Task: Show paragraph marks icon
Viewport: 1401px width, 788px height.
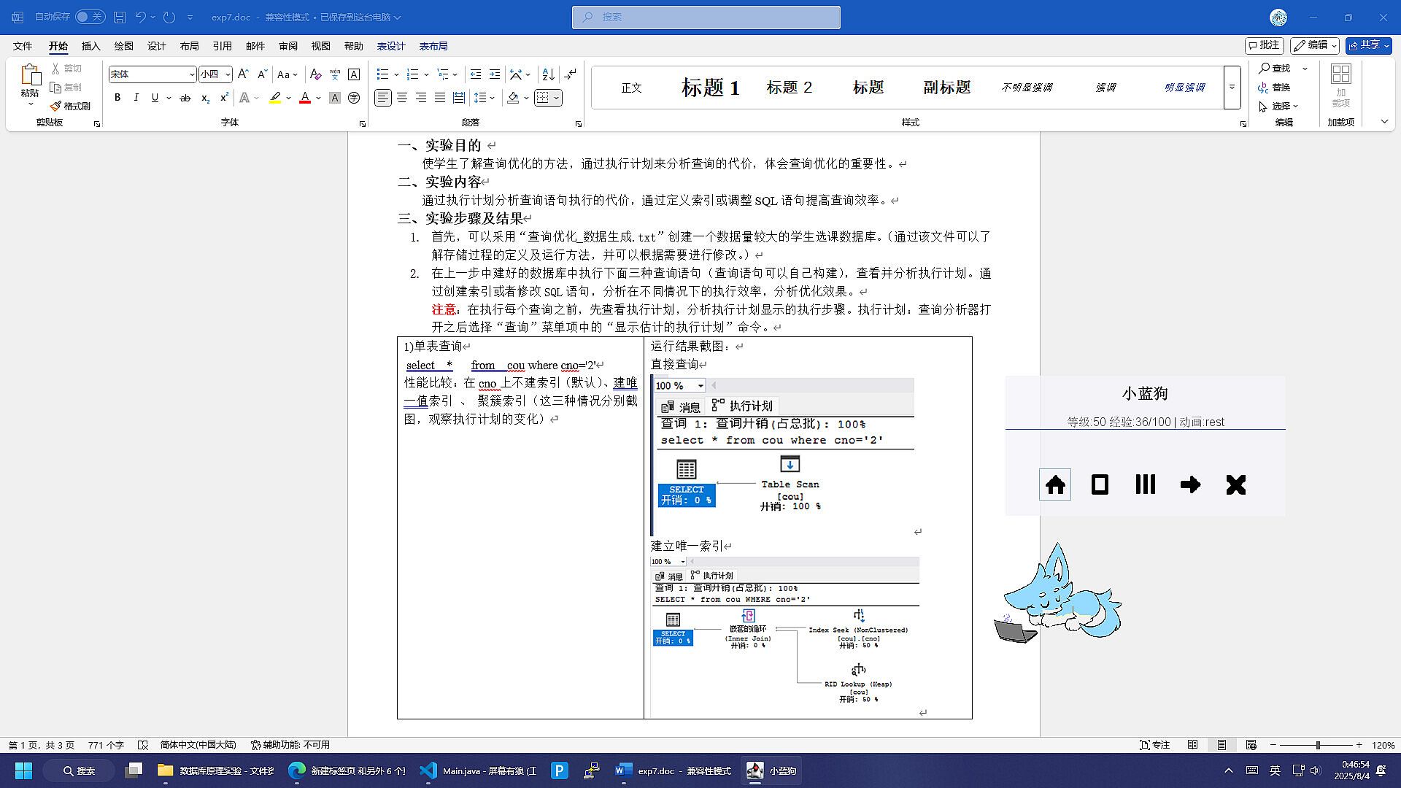Action: pos(571,74)
